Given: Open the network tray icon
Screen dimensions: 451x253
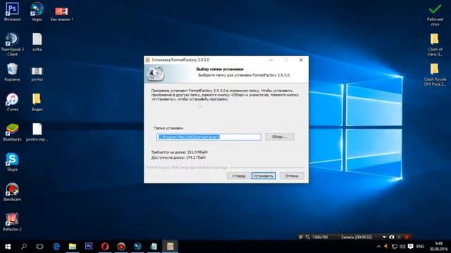Looking at the screenshot, I should pyautogui.click(x=395, y=247).
